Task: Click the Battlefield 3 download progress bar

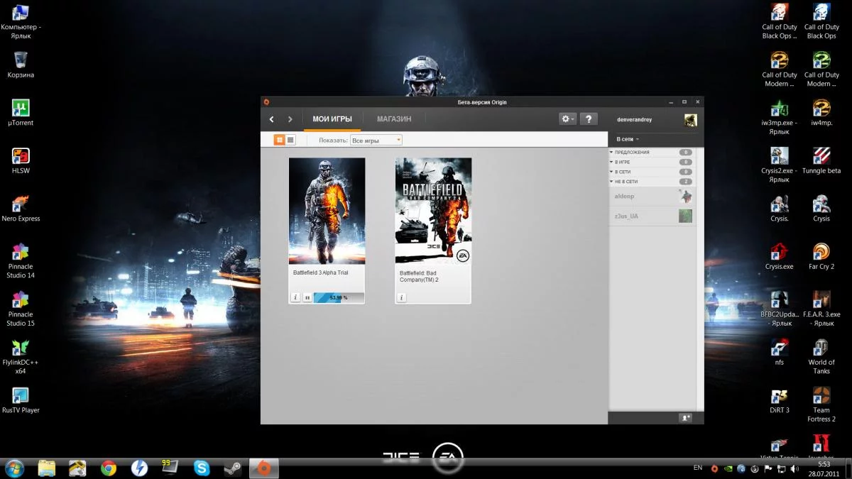Action: [x=338, y=297]
